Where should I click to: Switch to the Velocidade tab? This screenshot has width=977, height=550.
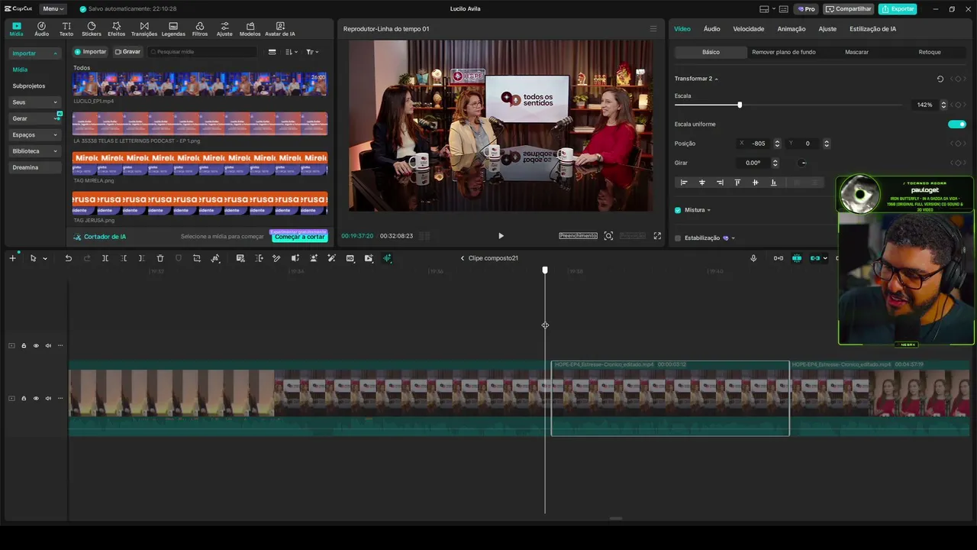[x=749, y=29]
